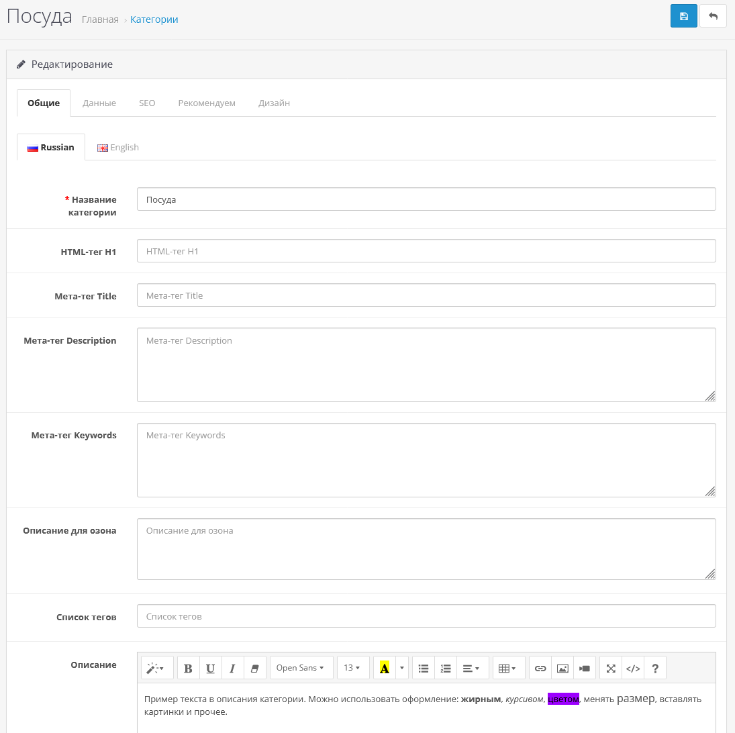Toggle bold formatting in editor
735x733 pixels.
tap(188, 668)
